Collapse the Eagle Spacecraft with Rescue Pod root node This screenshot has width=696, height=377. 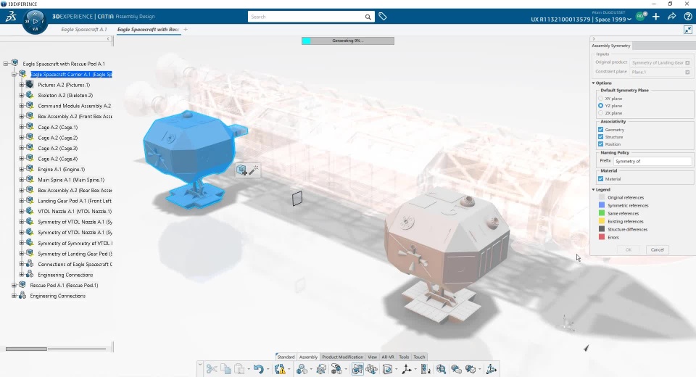coord(6,64)
